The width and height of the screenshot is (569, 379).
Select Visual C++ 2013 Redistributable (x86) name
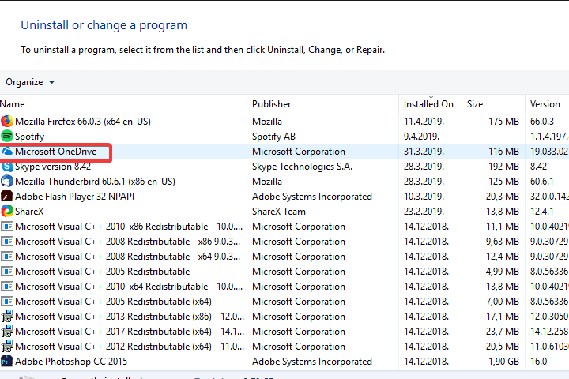[130, 317]
